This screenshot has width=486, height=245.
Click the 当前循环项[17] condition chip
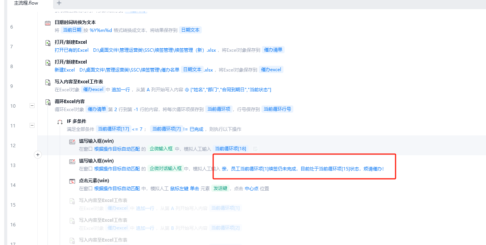click(x=113, y=129)
